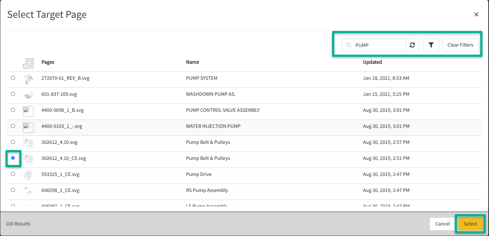
Task: Click the refresh icon beside search box
Action: click(x=412, y=45)
